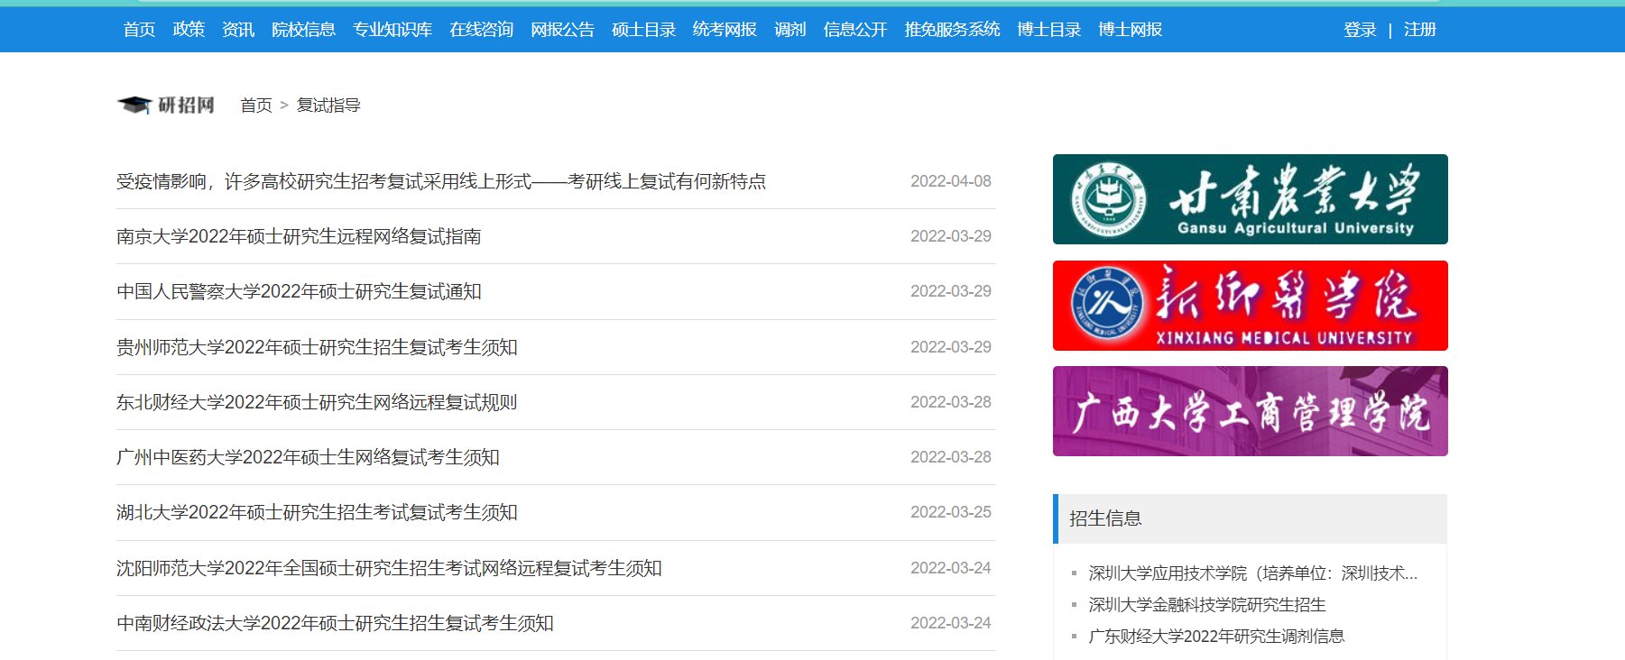1625x660 pixels.
Task: Click the 2022-03-24 date beside 沈阳师范大学 row
Action: coord(951,568)
